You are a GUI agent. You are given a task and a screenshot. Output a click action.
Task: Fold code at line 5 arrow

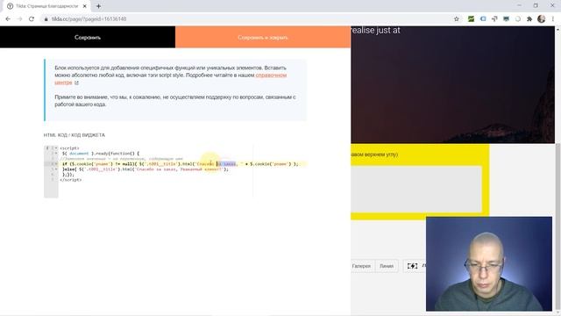(x=56, y=169)
